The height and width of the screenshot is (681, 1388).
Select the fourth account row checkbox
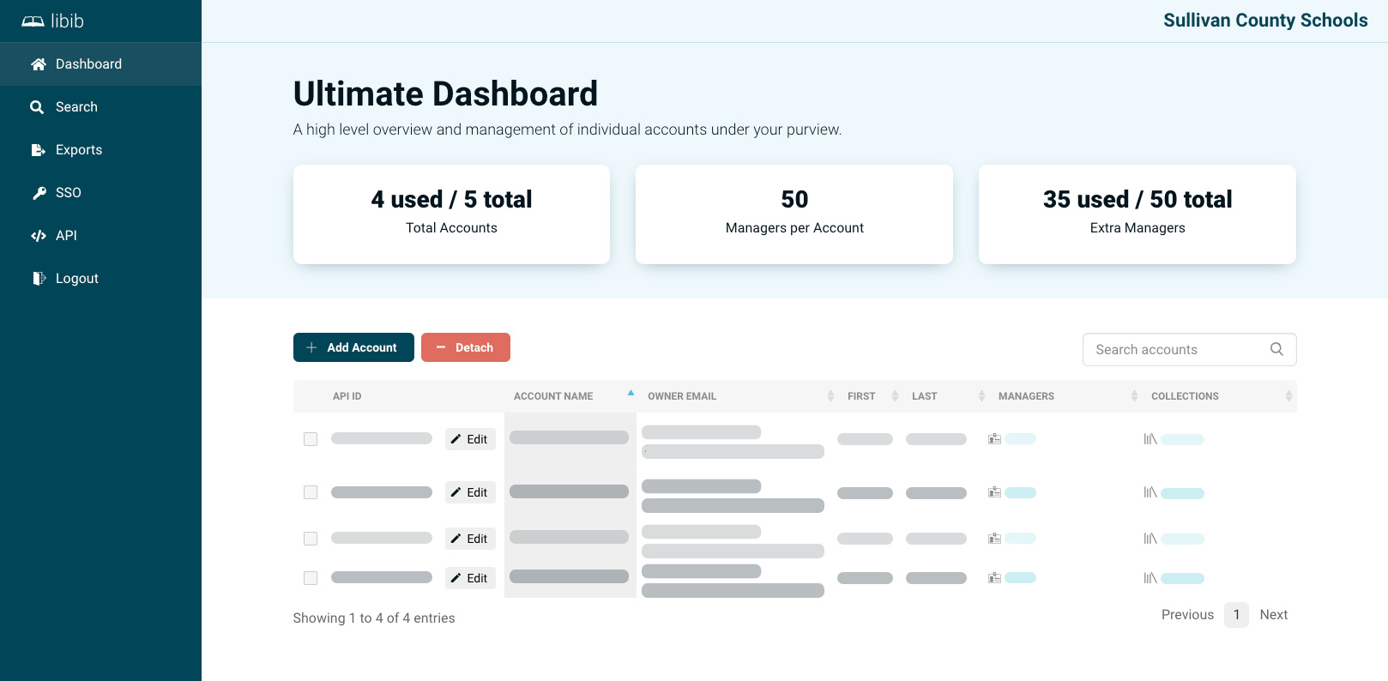coord(311,578)
